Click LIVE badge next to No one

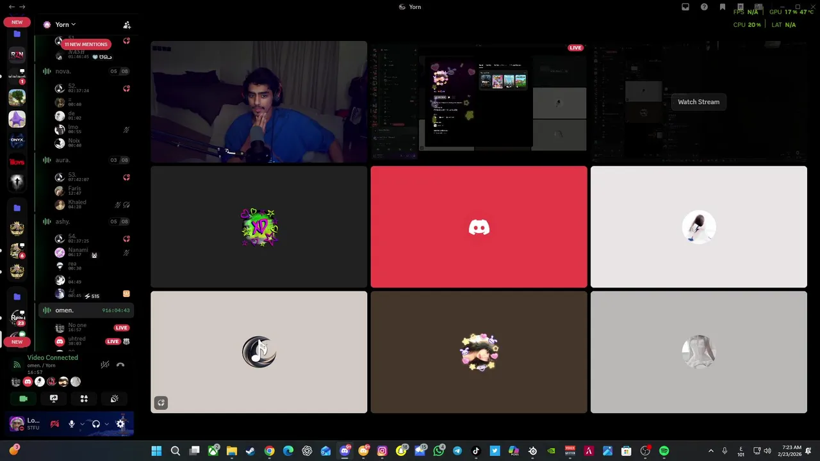pos(121,328)
